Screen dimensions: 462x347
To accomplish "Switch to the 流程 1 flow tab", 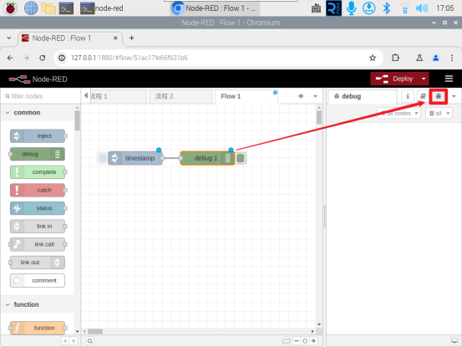I will click(x=118, y=96).
